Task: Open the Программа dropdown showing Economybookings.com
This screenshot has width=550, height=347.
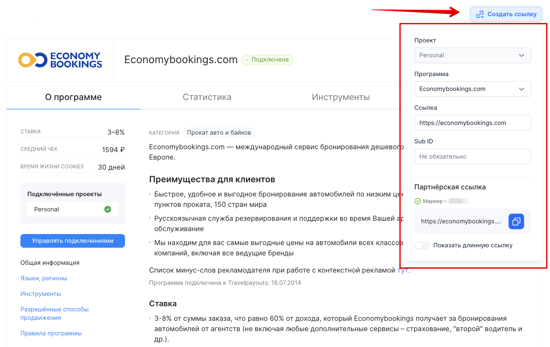Action: 473,89
